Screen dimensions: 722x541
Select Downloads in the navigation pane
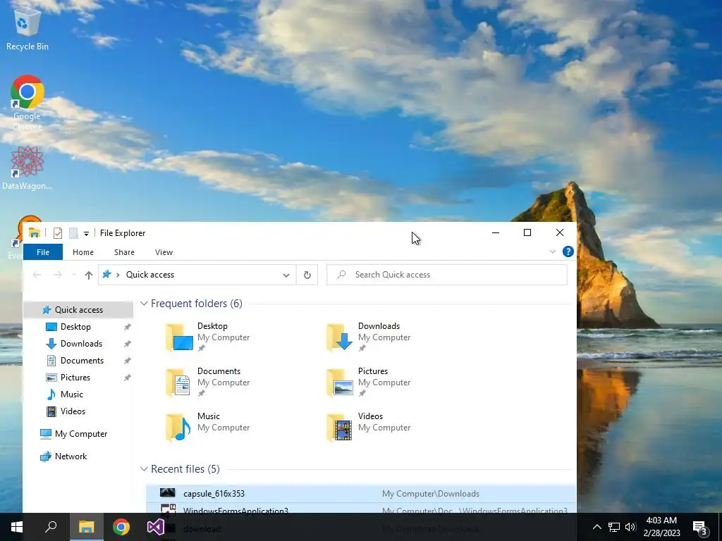pos(81,344)
